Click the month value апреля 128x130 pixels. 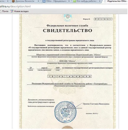(x=44, y=68)
